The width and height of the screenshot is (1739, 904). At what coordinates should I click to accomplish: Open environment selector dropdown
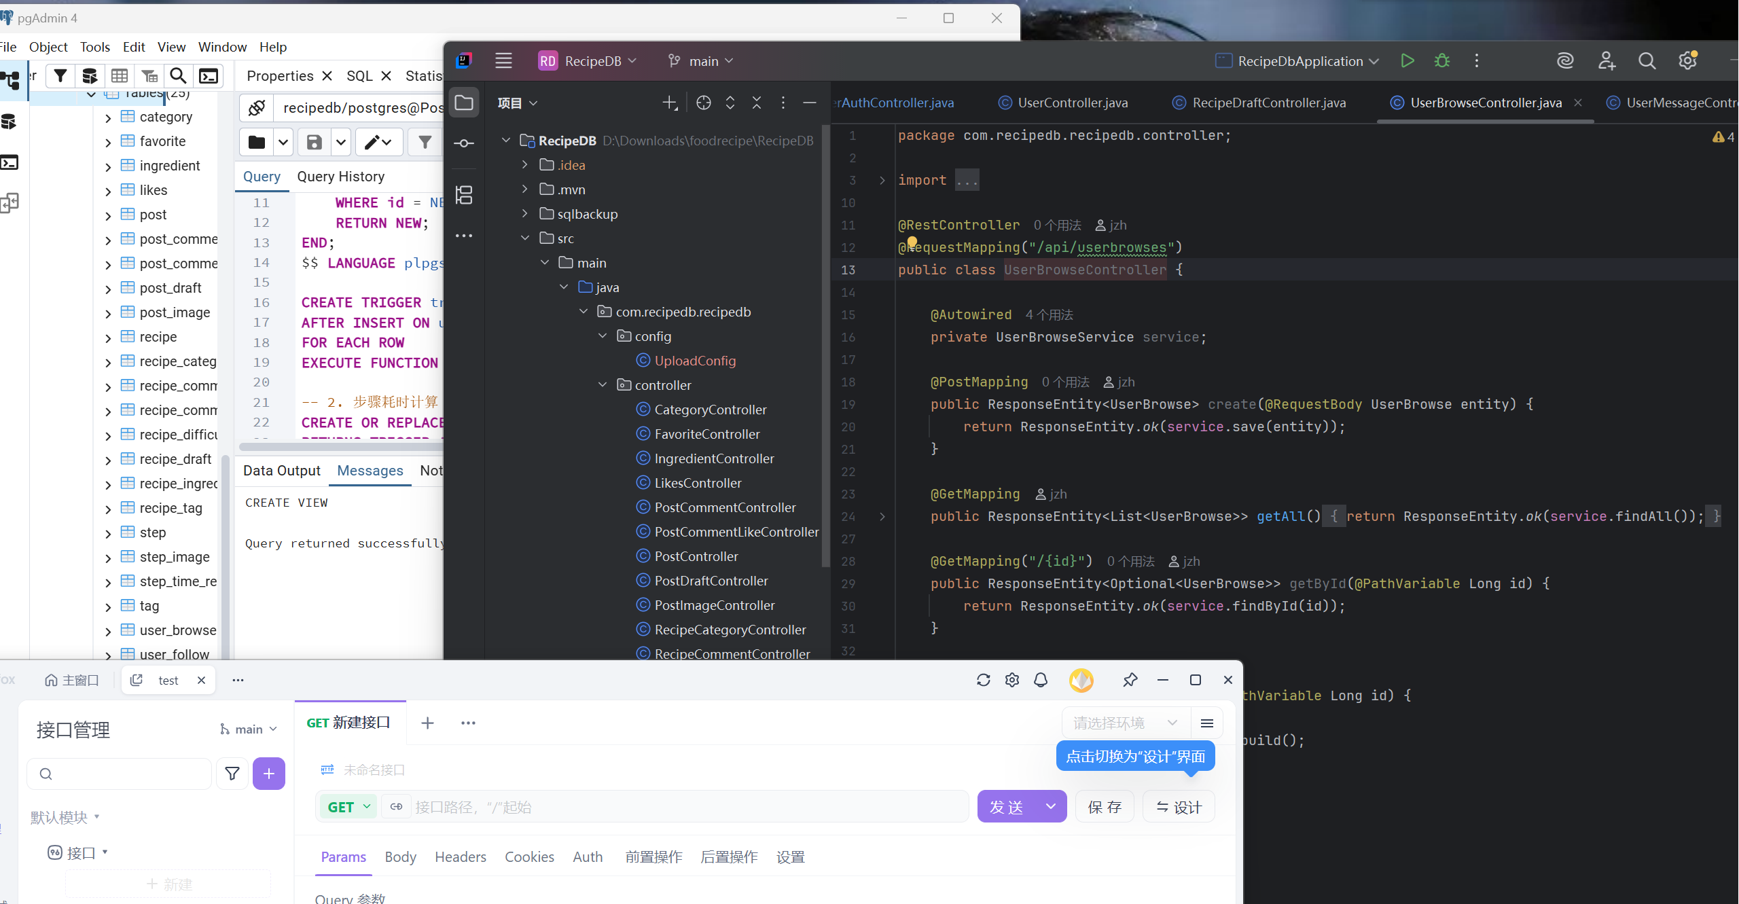tap(1126, 723)
